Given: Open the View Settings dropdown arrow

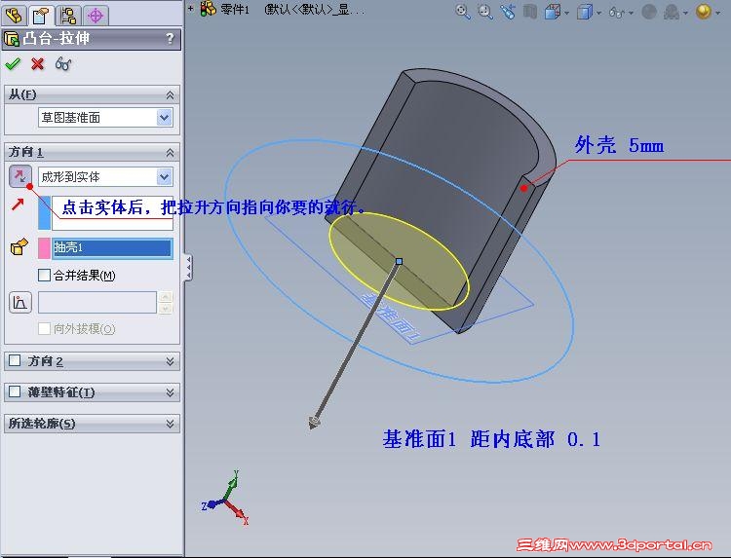Looking at the screenshot, I should point(717,13).
